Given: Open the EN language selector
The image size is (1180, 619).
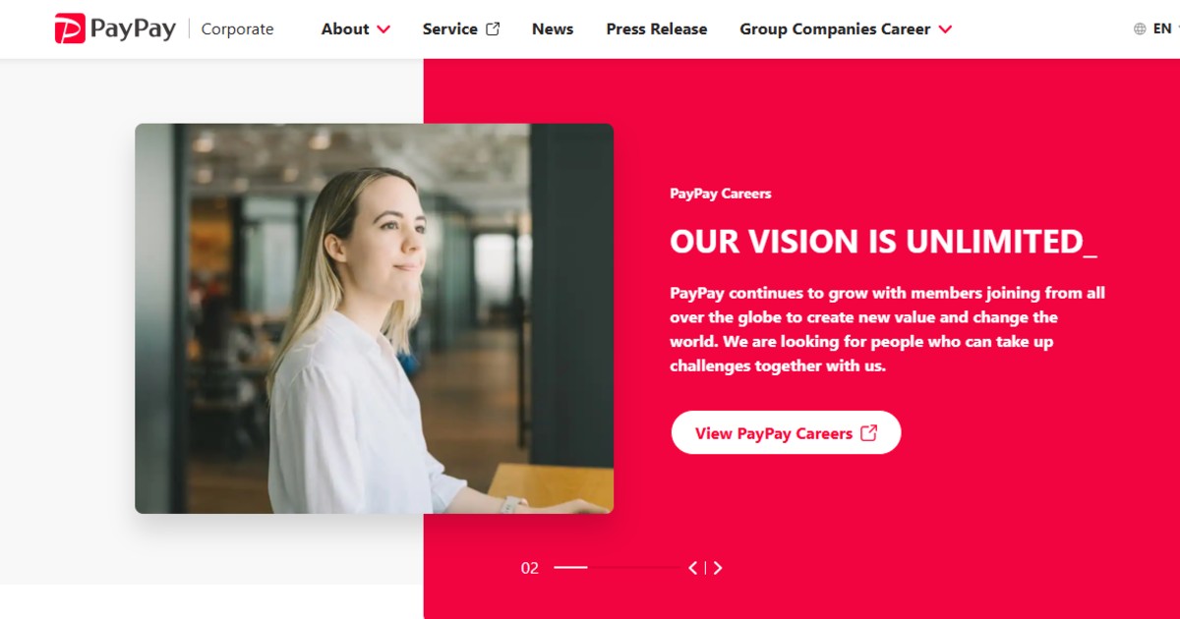Looking at the screenshot, I should click(x=1162, y=28).
